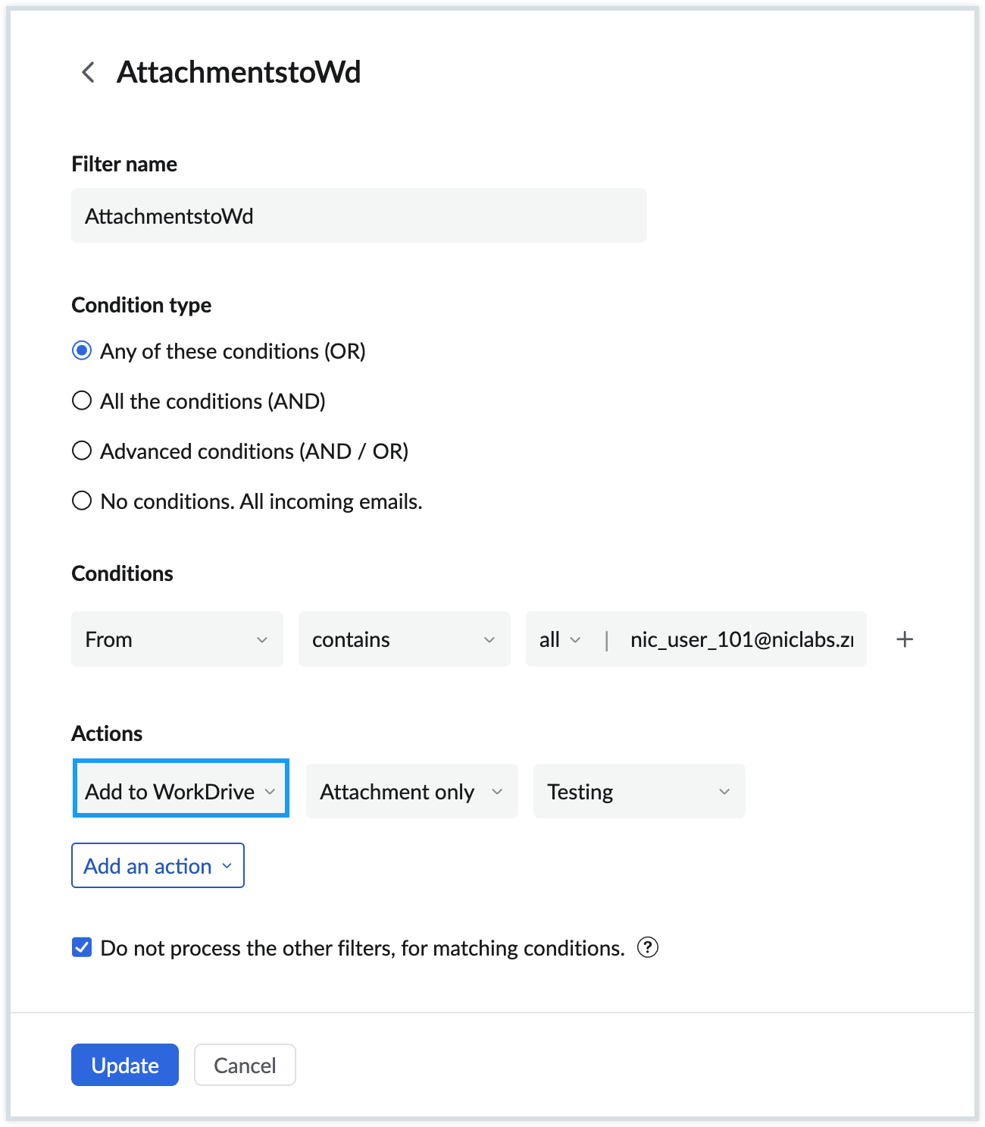Cancel editing the filter
Image resolution: width=985 pixels, height=1127 pixels.
click(244, 1065)
